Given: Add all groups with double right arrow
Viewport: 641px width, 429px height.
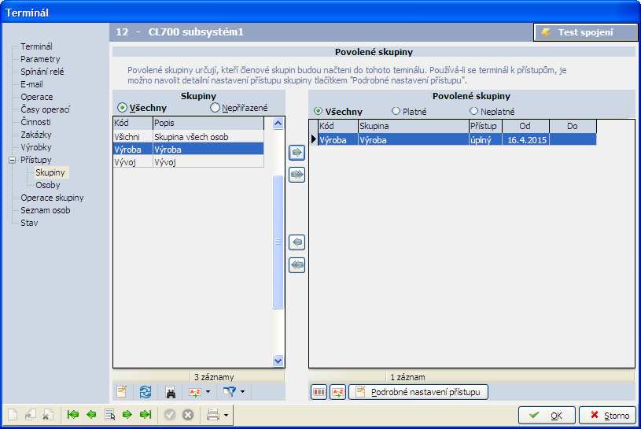Looking at the screenshot, I should (297, 175).
